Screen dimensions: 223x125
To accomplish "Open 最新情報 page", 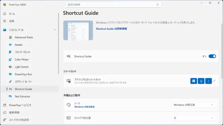I will (x=30, y=112).
